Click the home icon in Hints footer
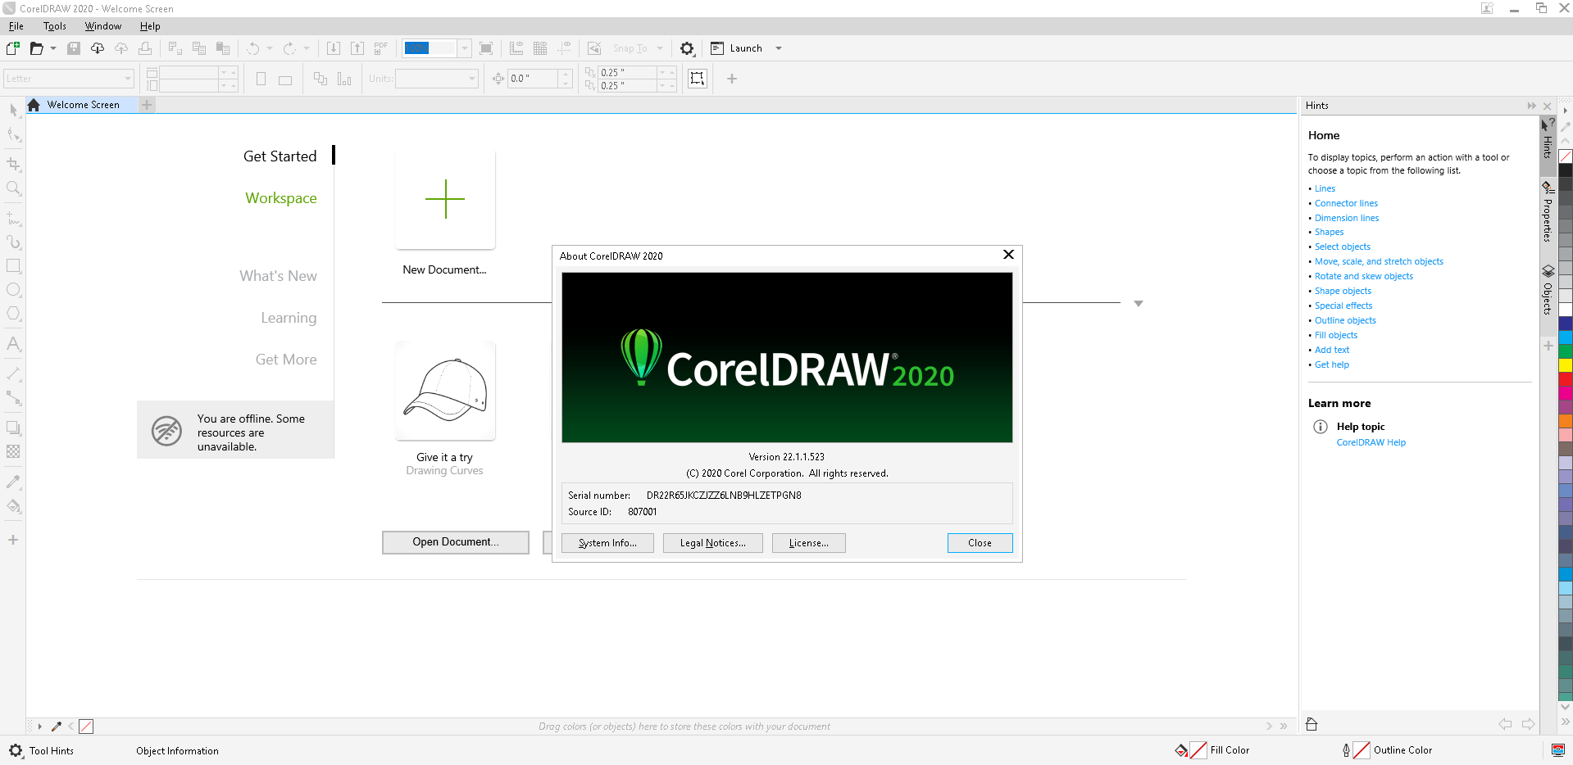Image resolution: width=1573 pixels, height=765 pixels. 1312,724
